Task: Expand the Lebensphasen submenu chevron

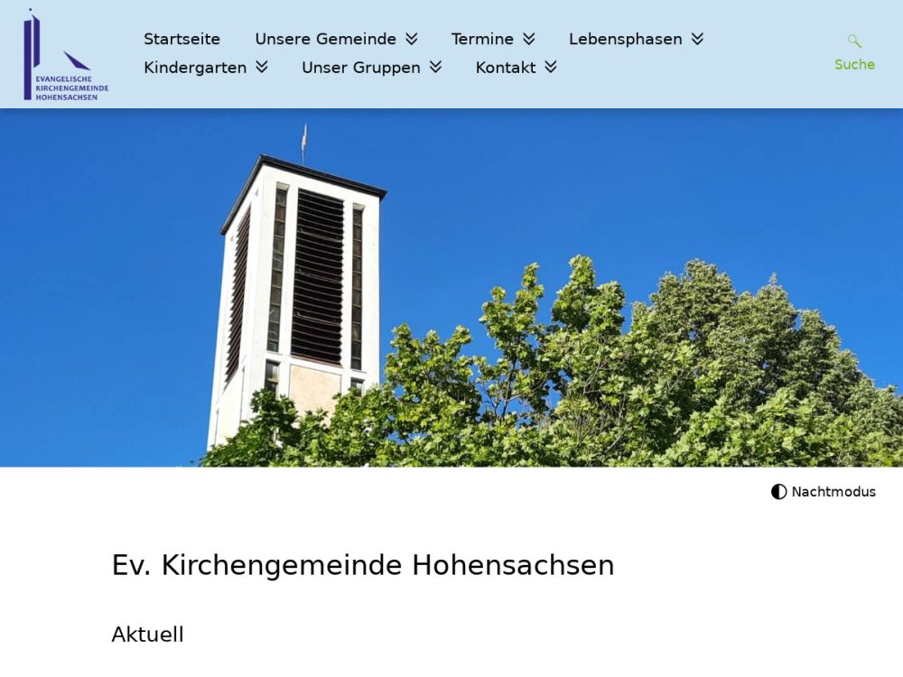Action: coord(697,39)
